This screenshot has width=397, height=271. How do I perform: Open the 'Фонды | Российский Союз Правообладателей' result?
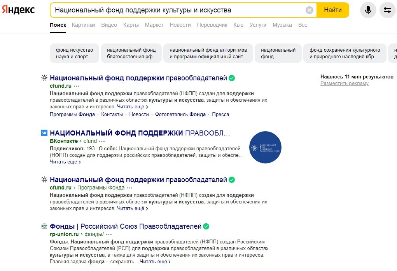[x=126, y=226]
